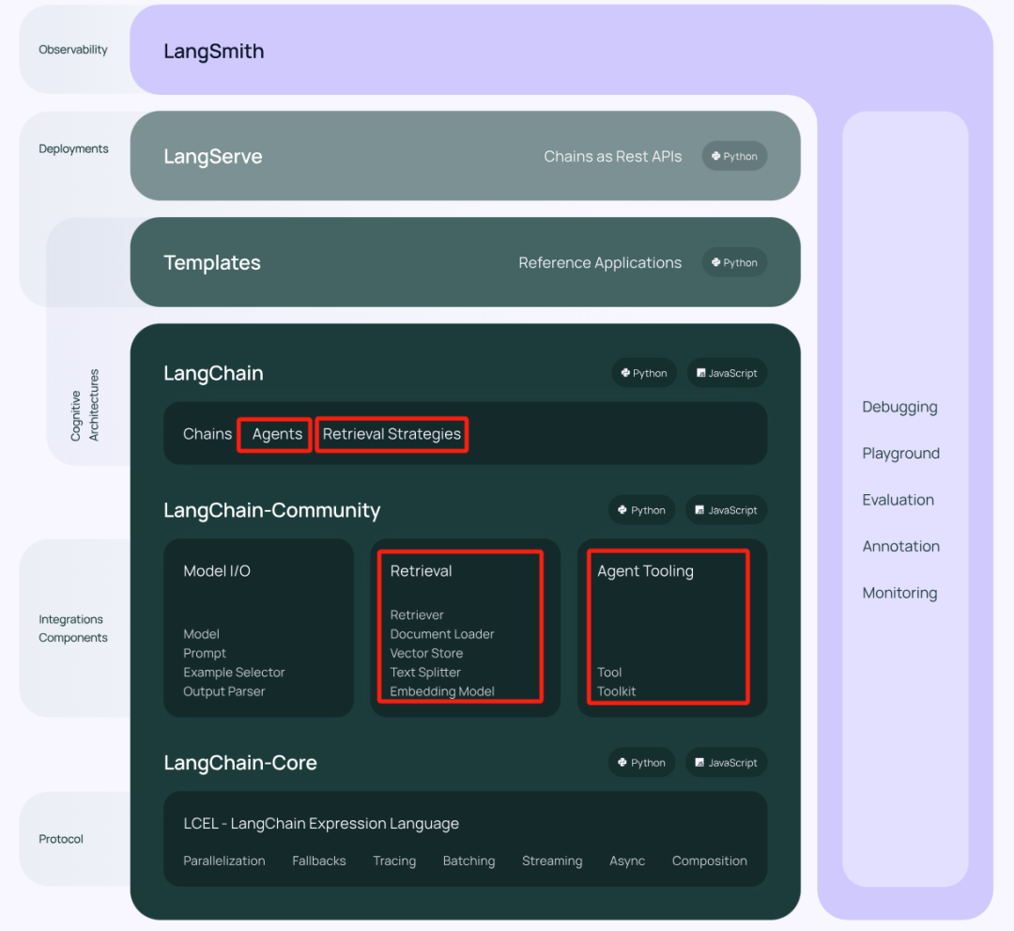Select the Fallbacks feature
The width and height of the screenshot is (1014, 931).
(319, 861)
